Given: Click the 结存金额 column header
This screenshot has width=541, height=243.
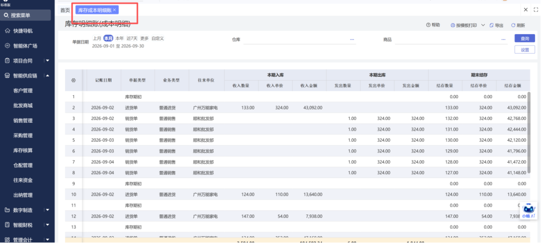Looking at the screenshot, I should click(513, 86).
